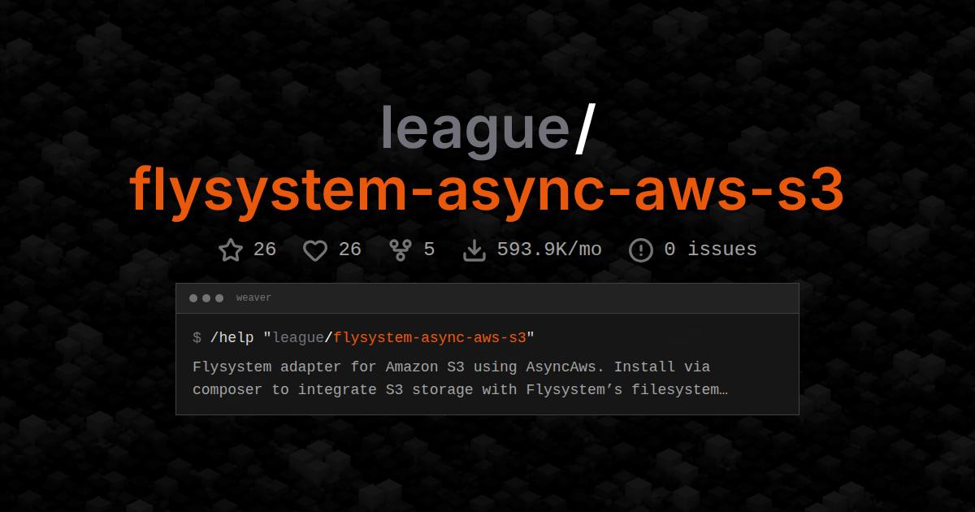Select the red traffic-light dot in terminal

pyautogui.click(x=194, y=297)
